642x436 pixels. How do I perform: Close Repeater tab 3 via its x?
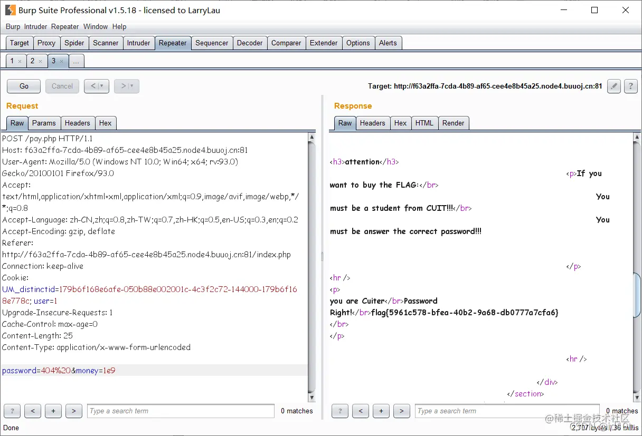pyautogui.click(x=61, y=61)
